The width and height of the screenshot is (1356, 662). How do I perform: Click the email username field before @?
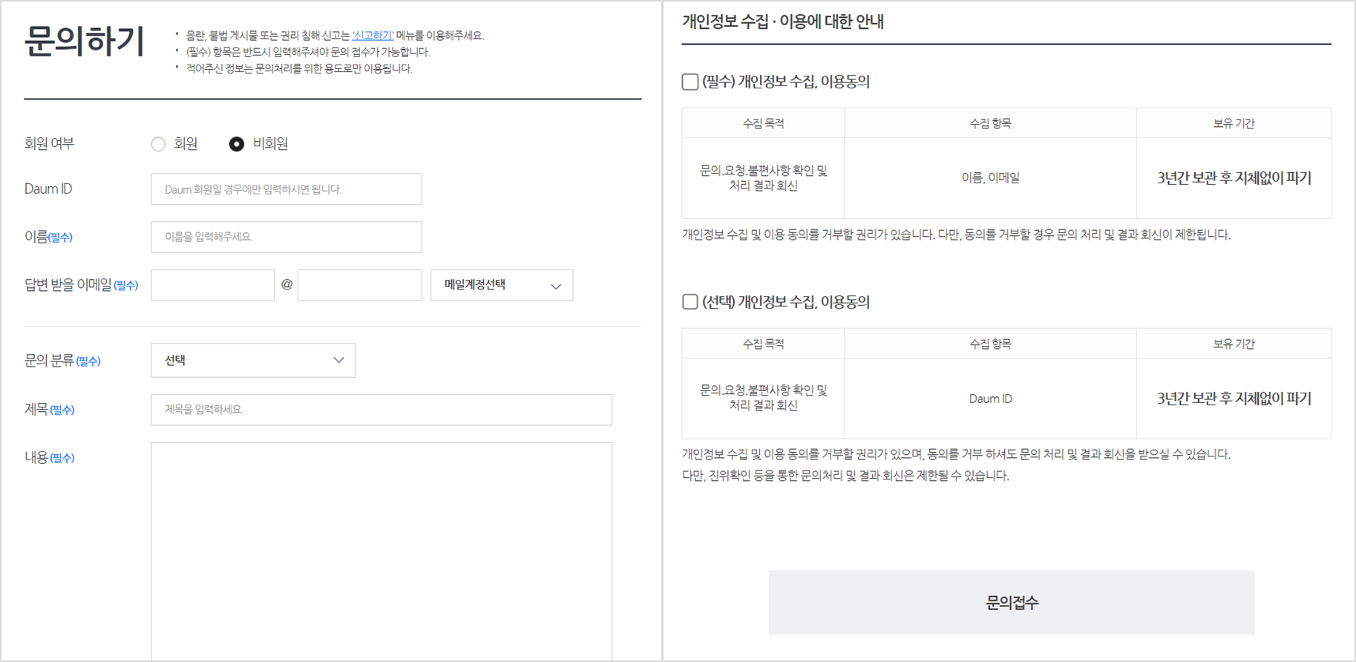coord(212,285)
